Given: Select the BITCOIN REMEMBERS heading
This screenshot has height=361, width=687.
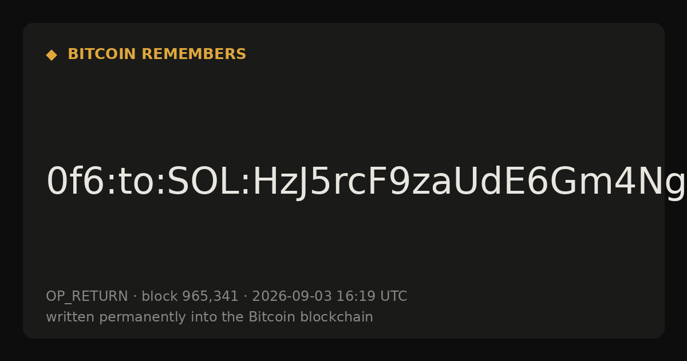Looking at the screenshot, I should 157,54.
